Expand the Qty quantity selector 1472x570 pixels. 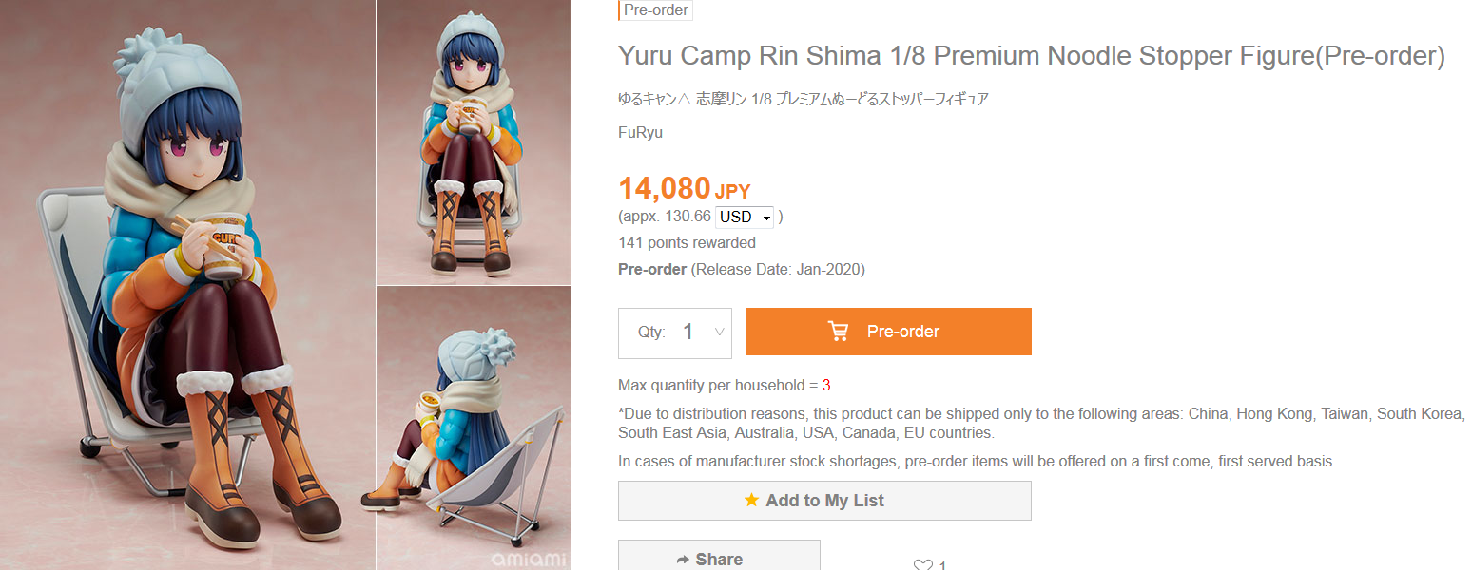pos(719,332)
